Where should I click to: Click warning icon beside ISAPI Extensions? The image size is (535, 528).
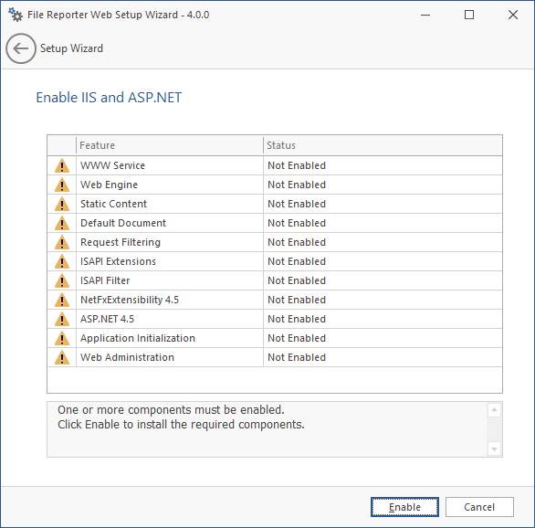62,261
